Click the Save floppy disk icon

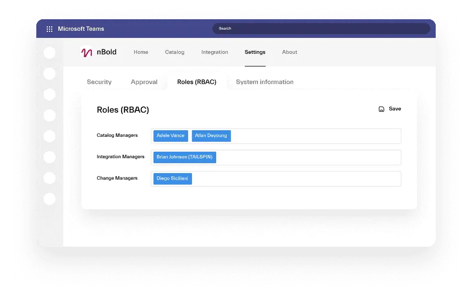click(x=381, y=109)
